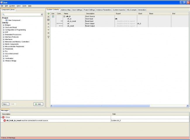Expand the Embedded Processors category
Screen dimensions: 190x140
4,35
